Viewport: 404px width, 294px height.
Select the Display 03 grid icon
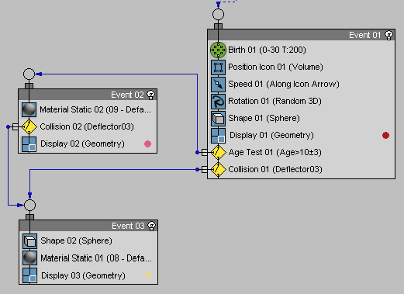29,275
